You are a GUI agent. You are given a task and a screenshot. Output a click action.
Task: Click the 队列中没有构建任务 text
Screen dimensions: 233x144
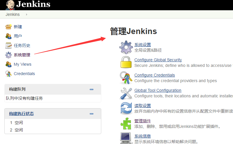click(24, 98)
